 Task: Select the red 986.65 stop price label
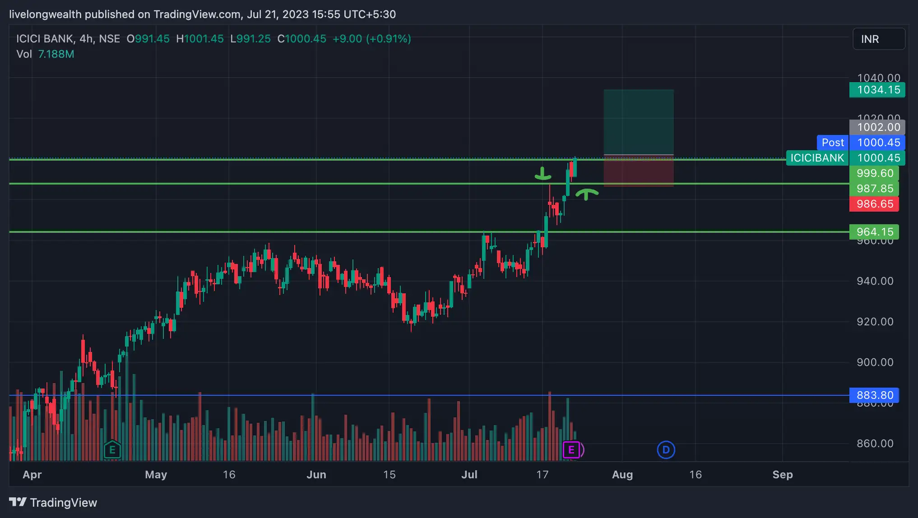point(874,204)
